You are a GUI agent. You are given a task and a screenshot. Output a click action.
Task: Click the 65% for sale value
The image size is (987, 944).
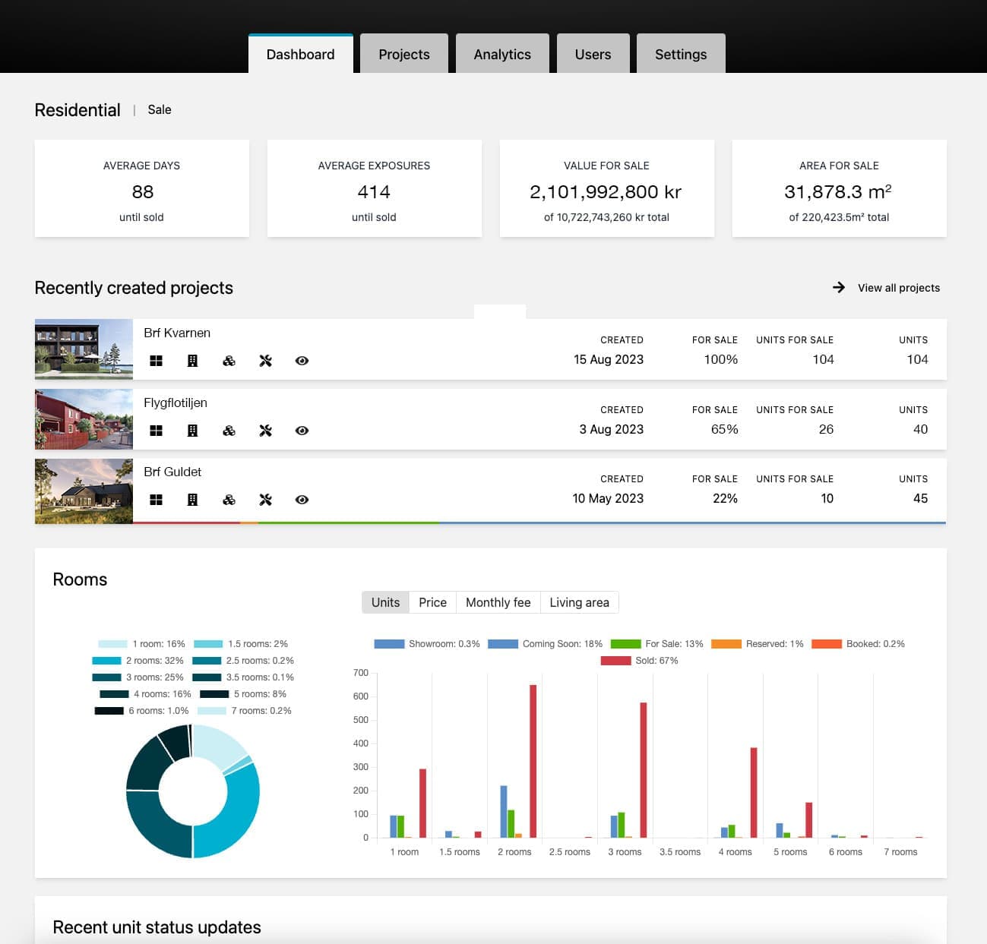pos(724,430)
